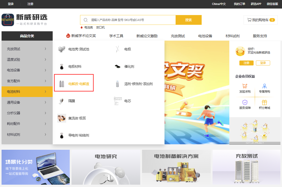Click the 积分商城 gift icon
282x187 pixels.
(x=264, y=102)
